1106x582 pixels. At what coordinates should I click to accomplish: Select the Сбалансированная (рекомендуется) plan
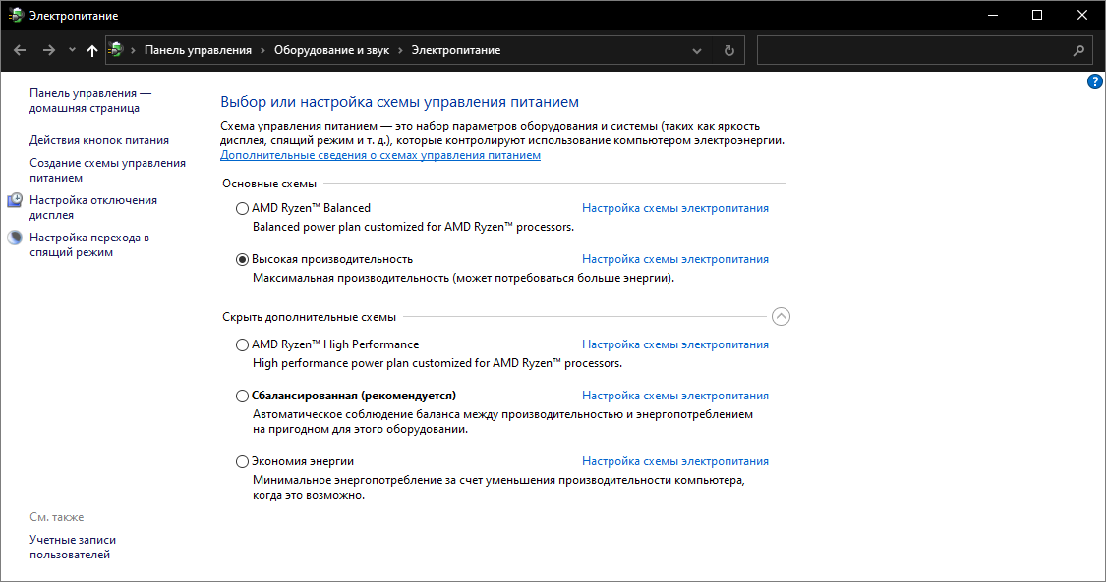(x=243, y=396)
